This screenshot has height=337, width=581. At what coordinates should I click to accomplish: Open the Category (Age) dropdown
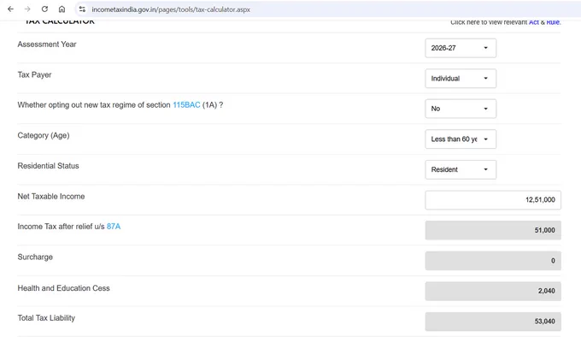tap(461, 139)
